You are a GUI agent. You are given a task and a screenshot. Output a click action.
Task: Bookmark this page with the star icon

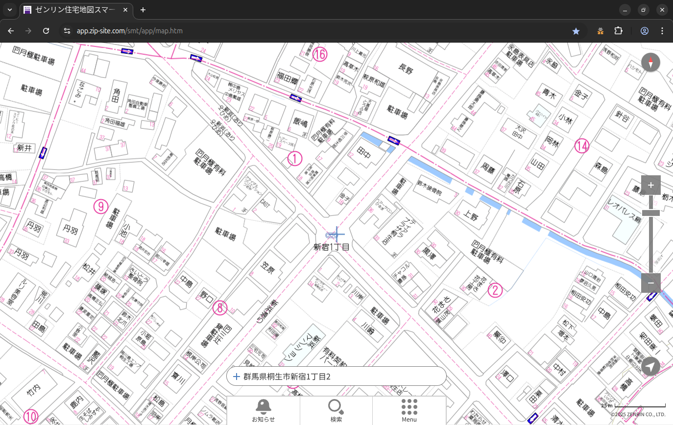[576, 31]
